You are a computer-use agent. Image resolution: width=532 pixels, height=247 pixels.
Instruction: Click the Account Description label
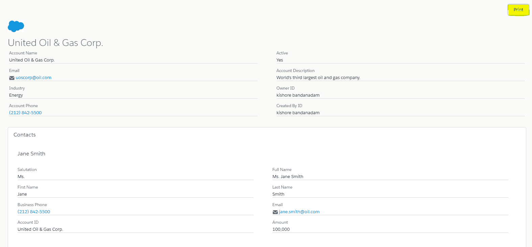[295, 71]
